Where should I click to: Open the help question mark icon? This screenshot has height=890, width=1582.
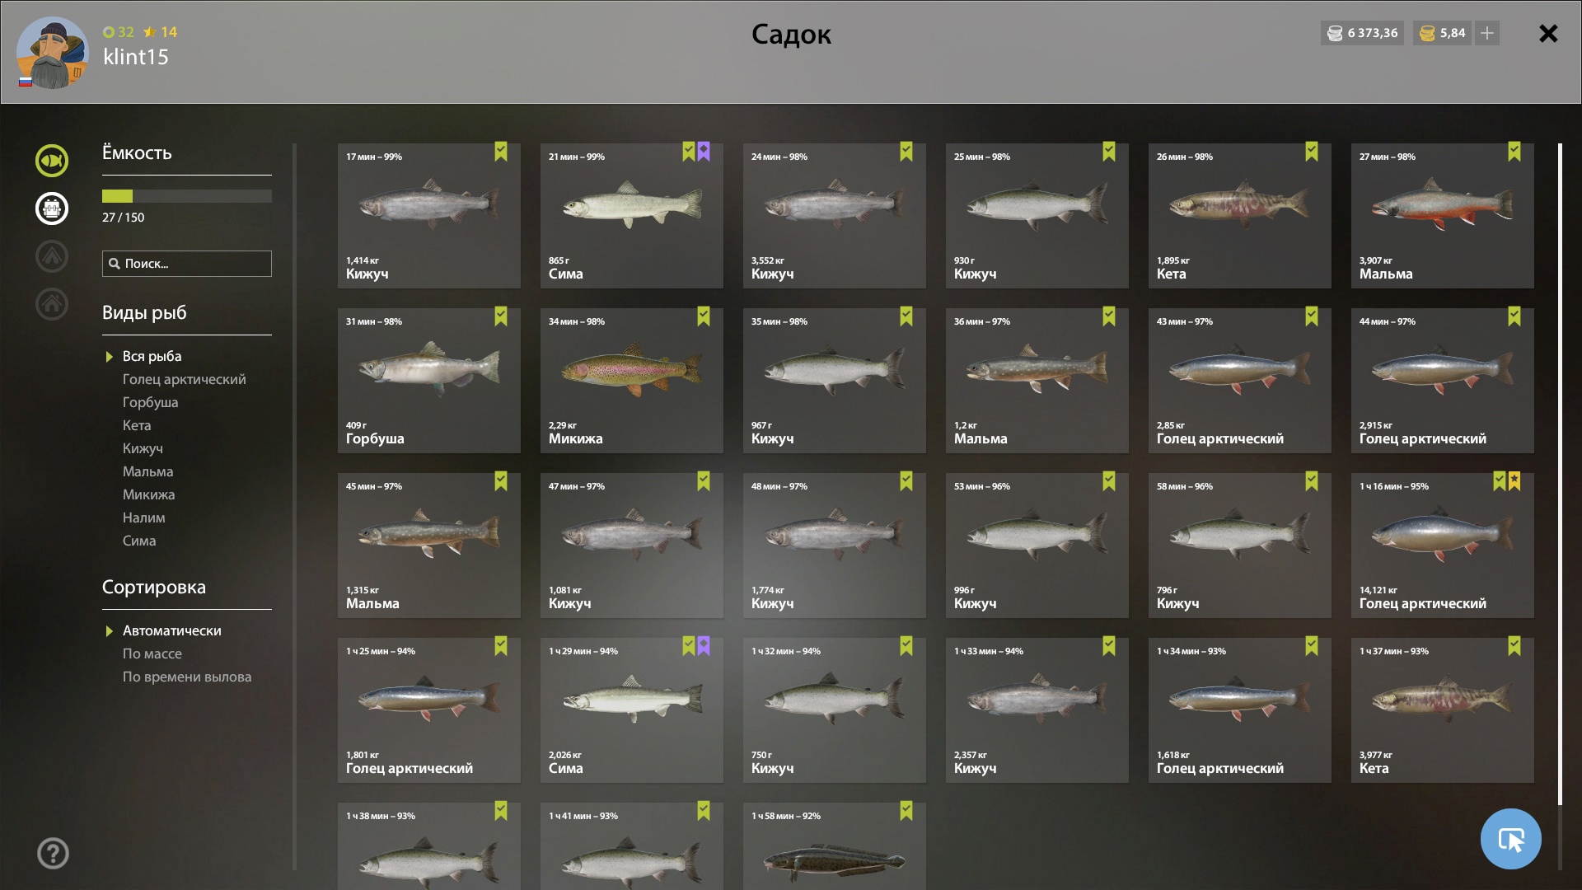pyautogui.click(x=53, y=854)
